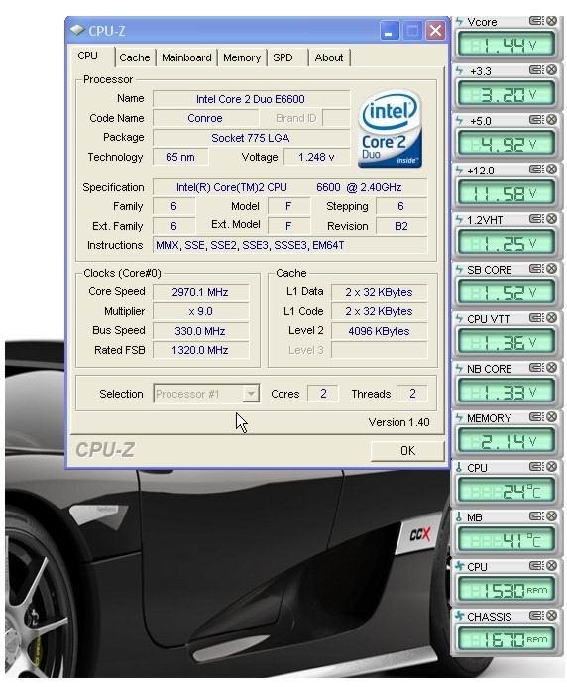Click the Cores count field
Image resolution: width=567 pixels, height=687 pixels.
[323, 394]
